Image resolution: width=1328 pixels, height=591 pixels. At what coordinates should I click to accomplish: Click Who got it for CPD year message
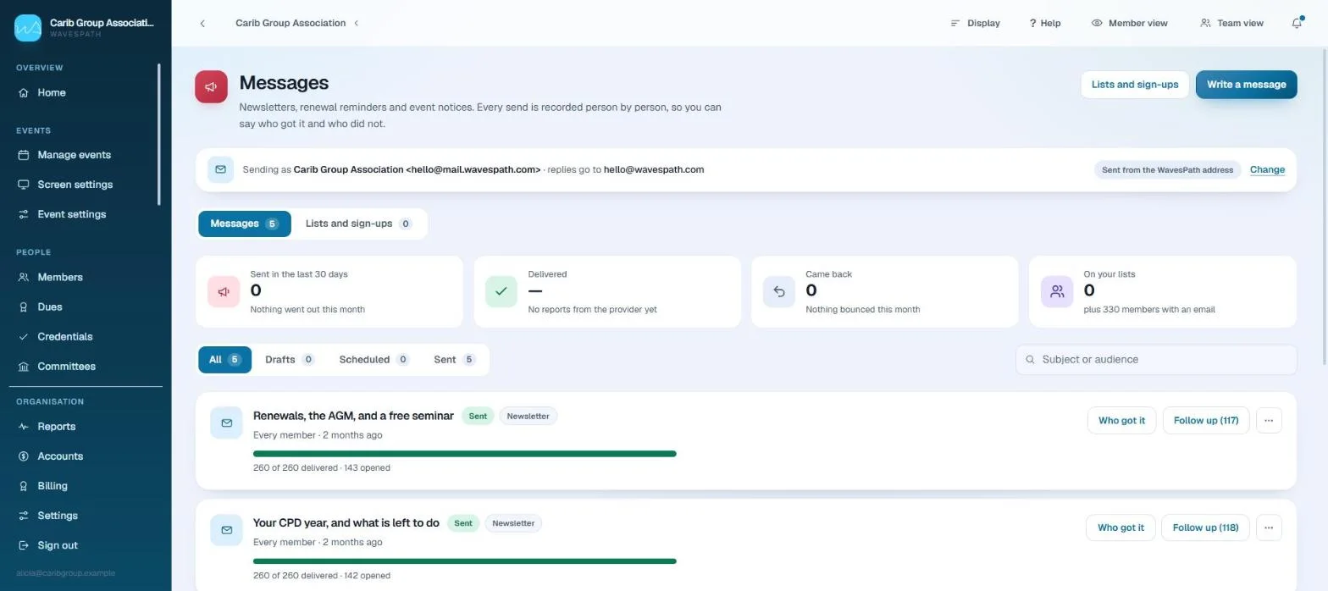pos(1120,527)
